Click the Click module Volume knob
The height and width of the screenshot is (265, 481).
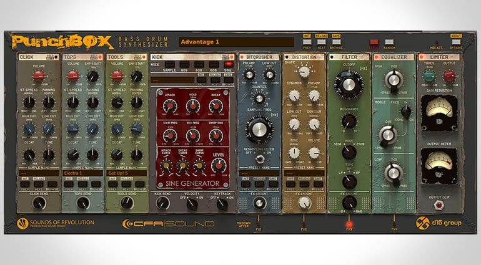coord(39,76)
